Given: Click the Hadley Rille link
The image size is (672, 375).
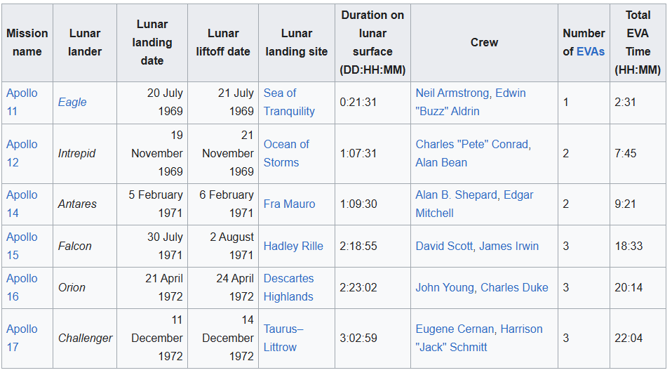Looking at the screenshot, I should tap(293, 246).
